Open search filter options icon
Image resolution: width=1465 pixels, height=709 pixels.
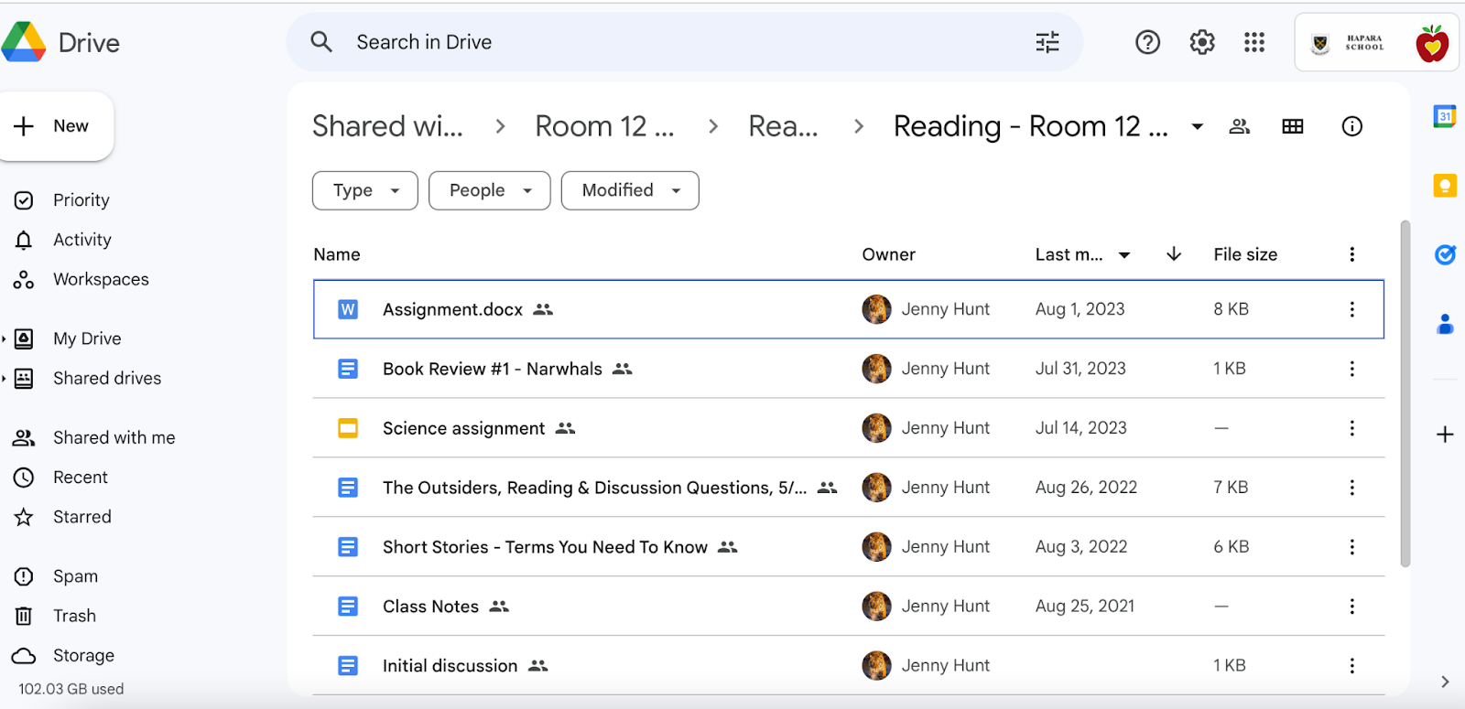(x=1047, y=42)
